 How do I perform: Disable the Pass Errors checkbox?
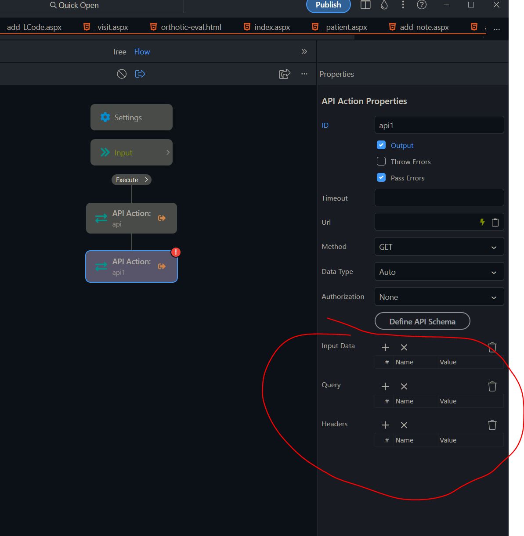pyautogui.click(x=381, y=178)
